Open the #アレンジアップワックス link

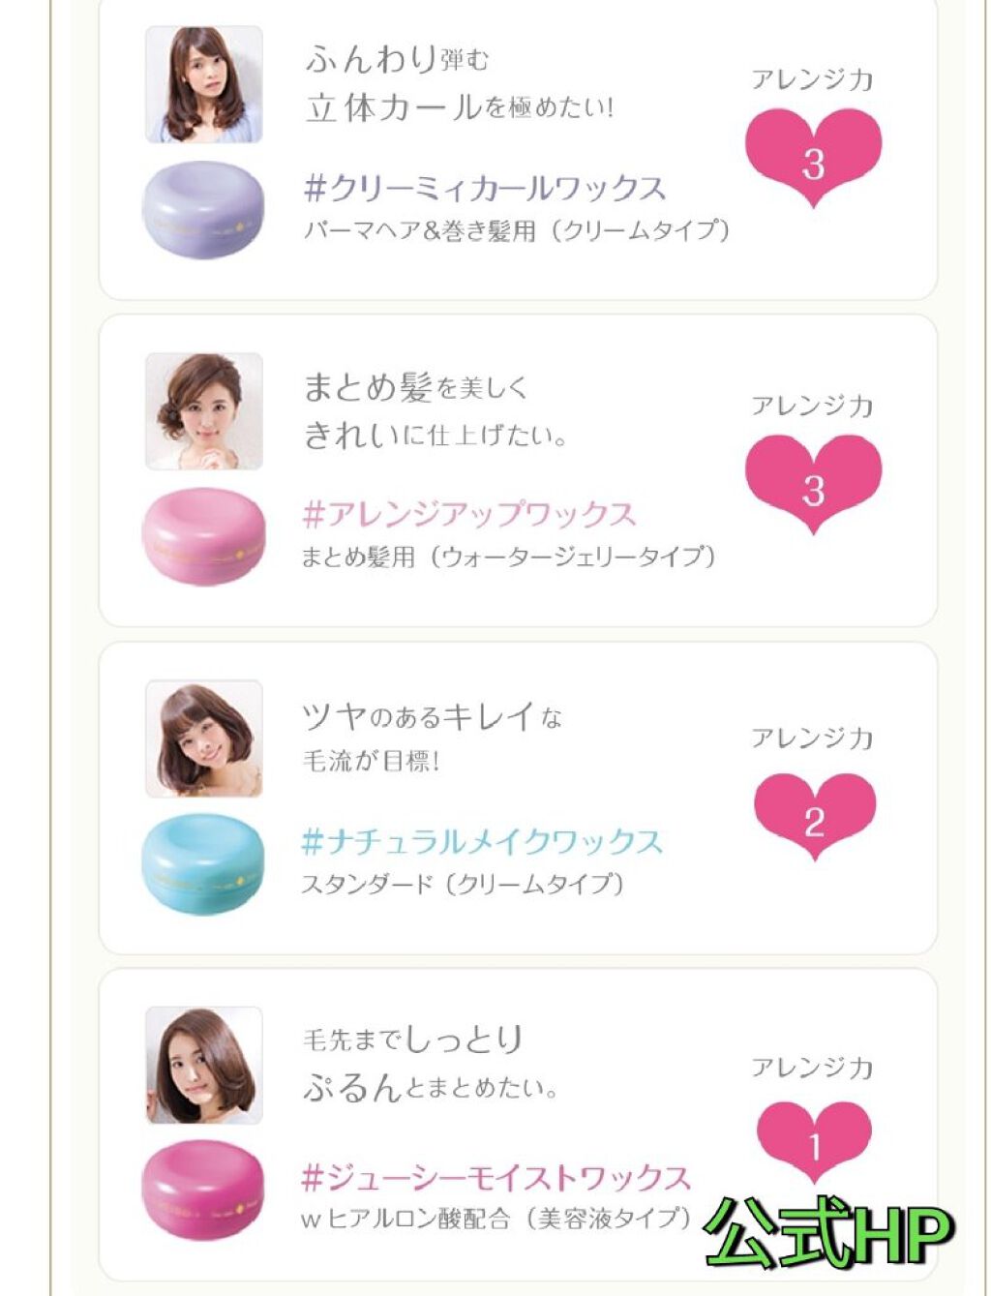pos(469,514)
